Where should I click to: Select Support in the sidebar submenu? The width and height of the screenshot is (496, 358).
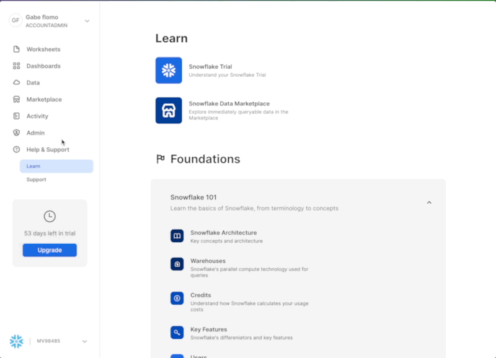[36, 180]
